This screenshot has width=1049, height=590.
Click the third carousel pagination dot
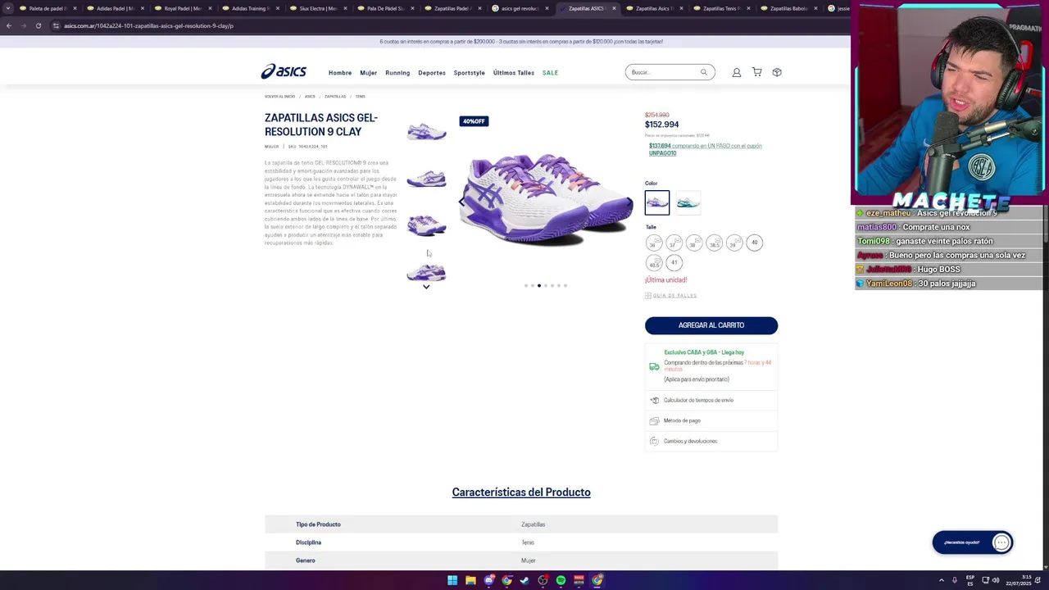point(539,285)
